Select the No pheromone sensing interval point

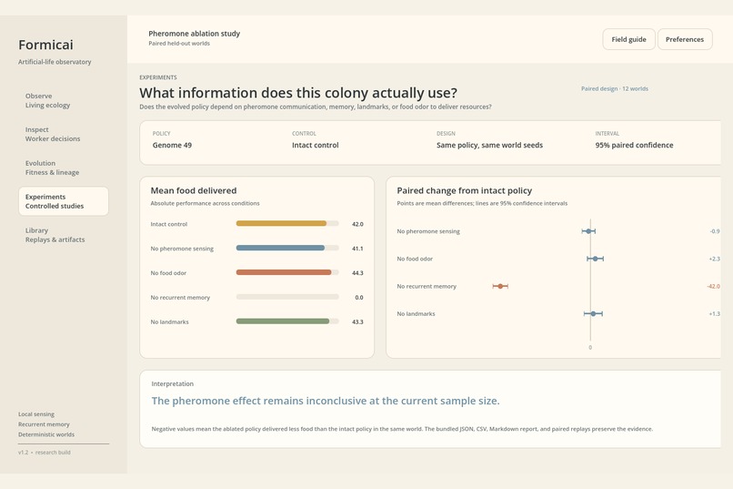(588, 231)
